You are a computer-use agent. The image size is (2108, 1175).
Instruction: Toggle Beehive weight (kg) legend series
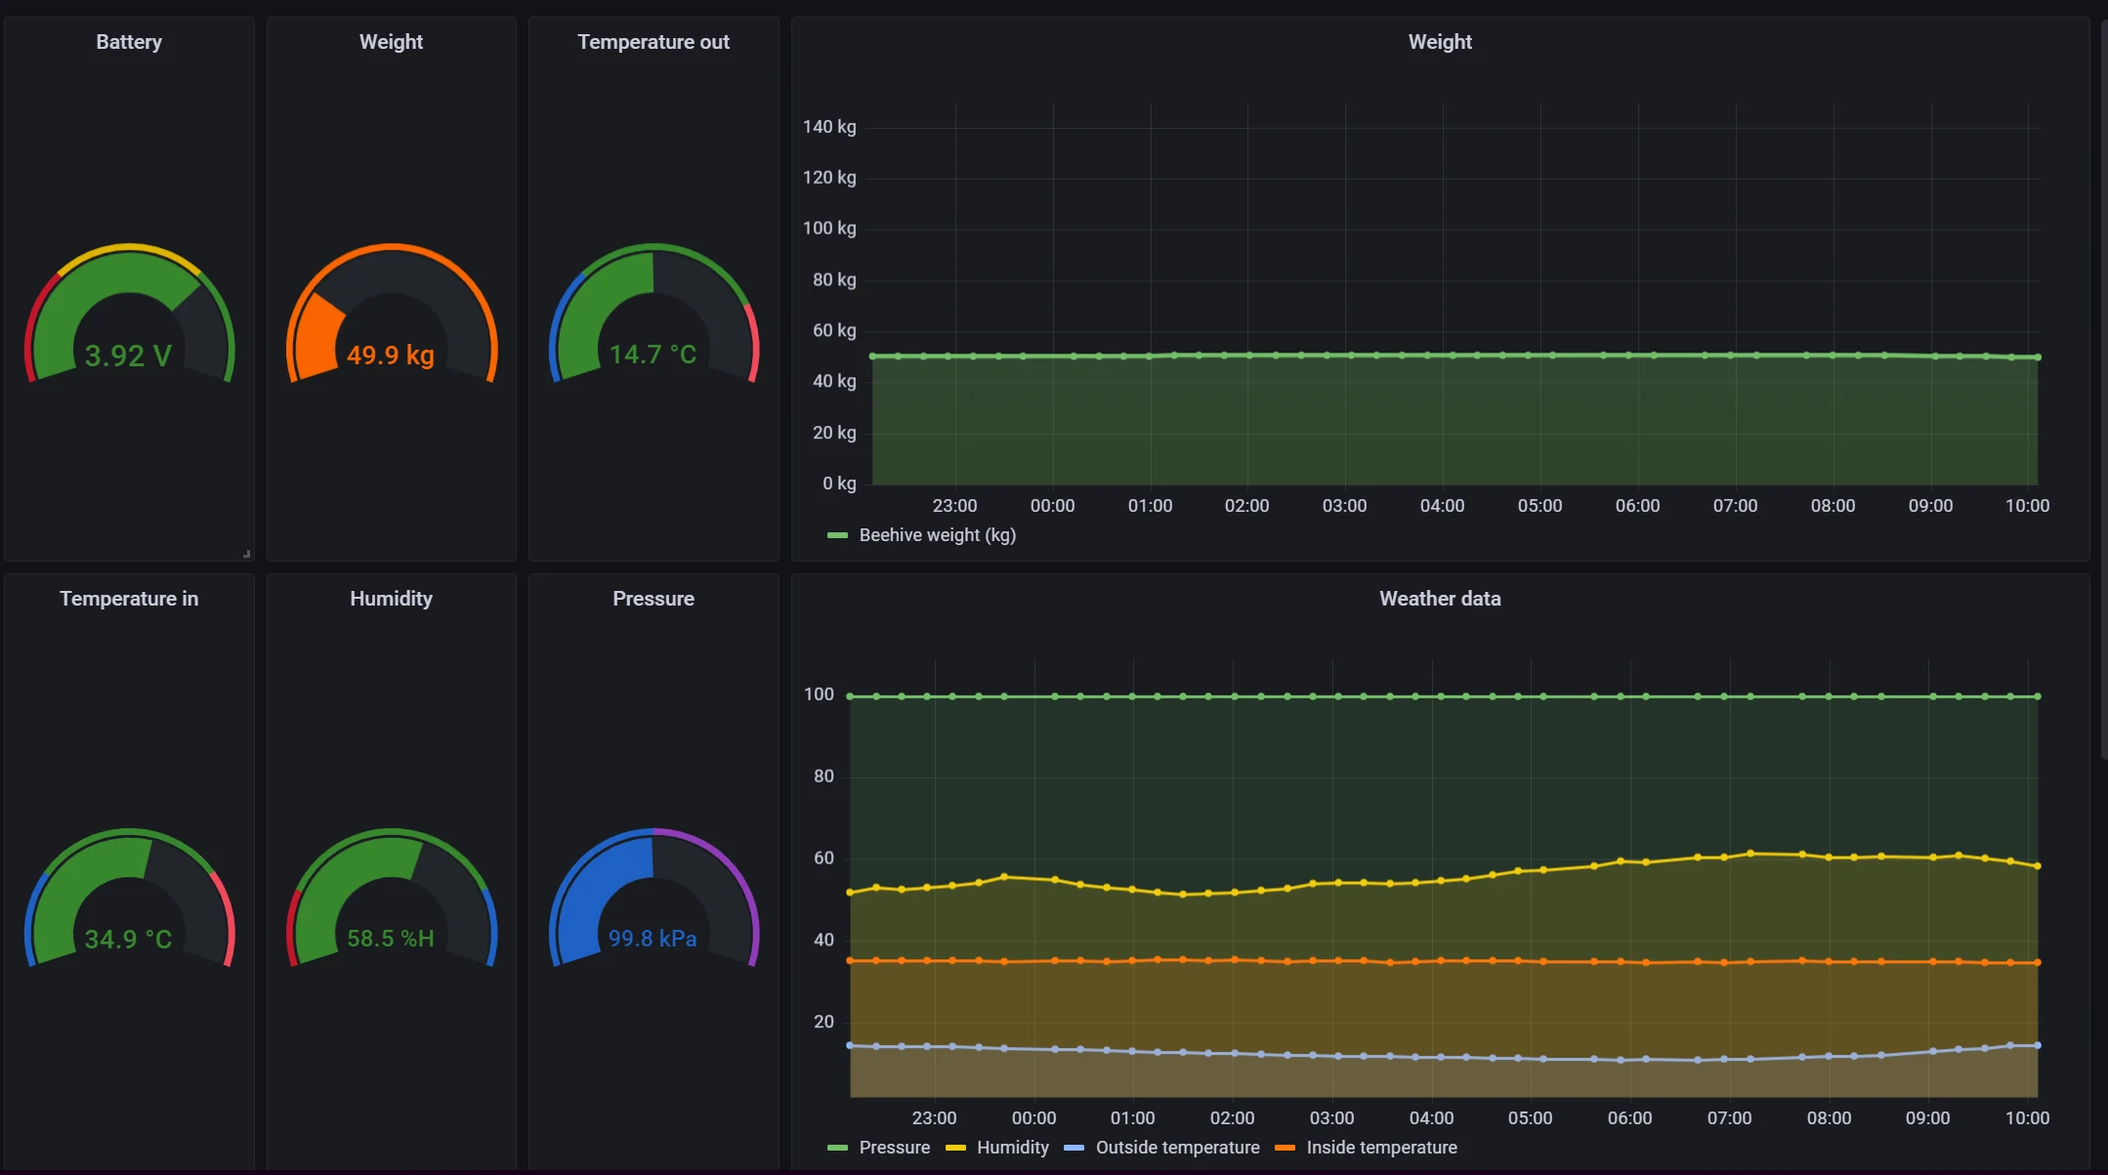tap(938, 535)
